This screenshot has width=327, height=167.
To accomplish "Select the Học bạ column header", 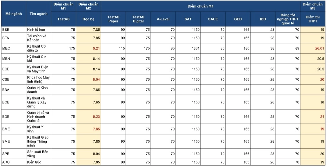I will [x=88, y=19].
